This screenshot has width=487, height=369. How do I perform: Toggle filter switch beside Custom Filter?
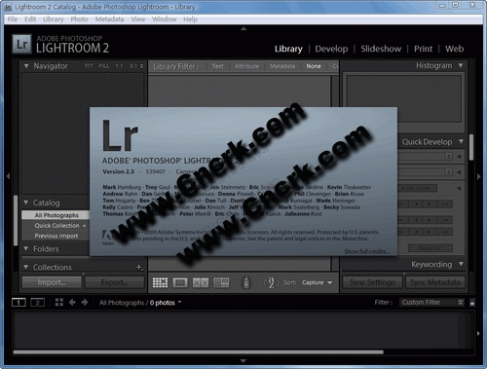472,303
